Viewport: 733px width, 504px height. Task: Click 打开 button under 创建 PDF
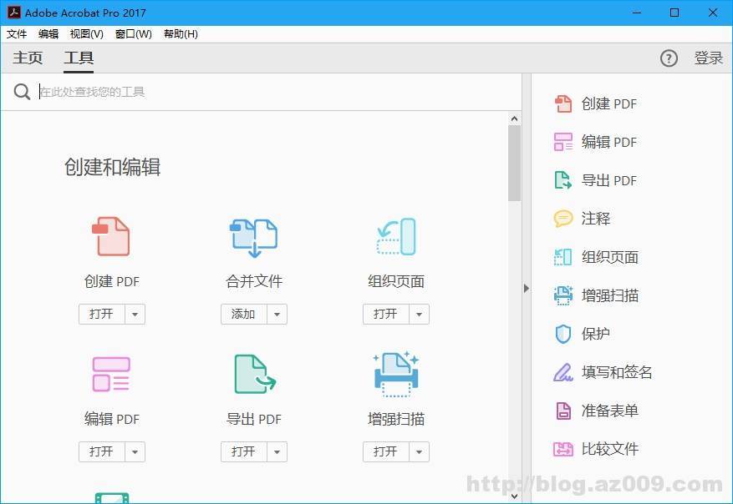click(101, 314)
